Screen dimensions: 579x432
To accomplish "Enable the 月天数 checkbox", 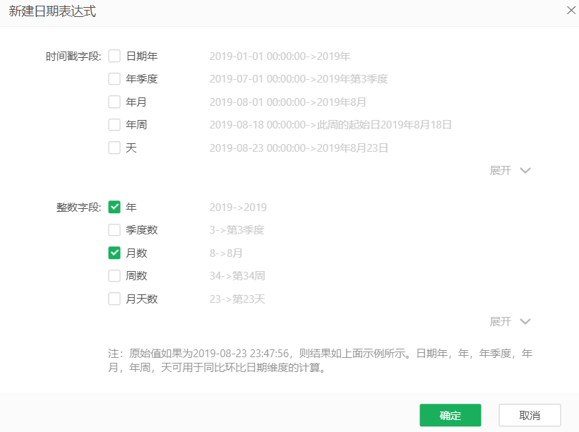I will coord(114,299).
